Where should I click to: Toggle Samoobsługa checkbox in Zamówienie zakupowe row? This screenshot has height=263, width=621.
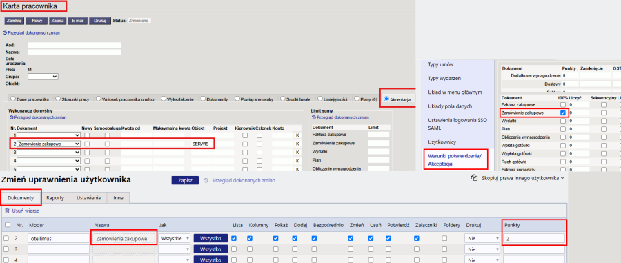tap(107, 144)
